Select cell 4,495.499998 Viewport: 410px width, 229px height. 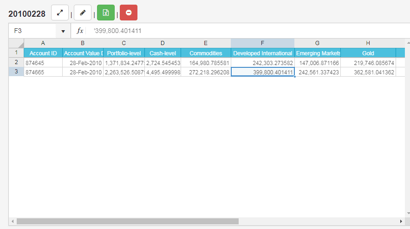click(x=163, y=72)
